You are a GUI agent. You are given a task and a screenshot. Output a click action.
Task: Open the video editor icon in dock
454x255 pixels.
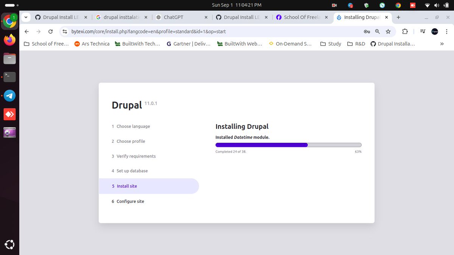click(x=9, y=133)
